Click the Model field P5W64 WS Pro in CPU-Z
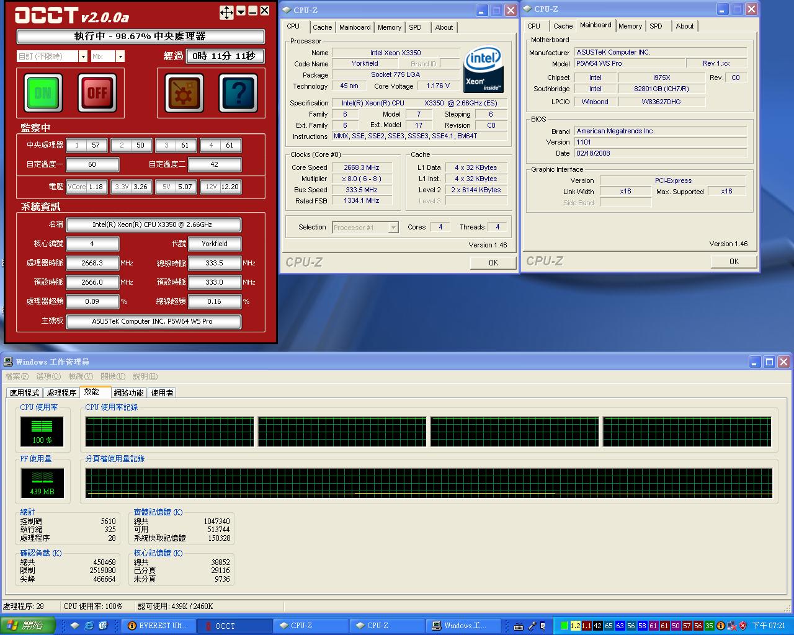 point(630,63)
